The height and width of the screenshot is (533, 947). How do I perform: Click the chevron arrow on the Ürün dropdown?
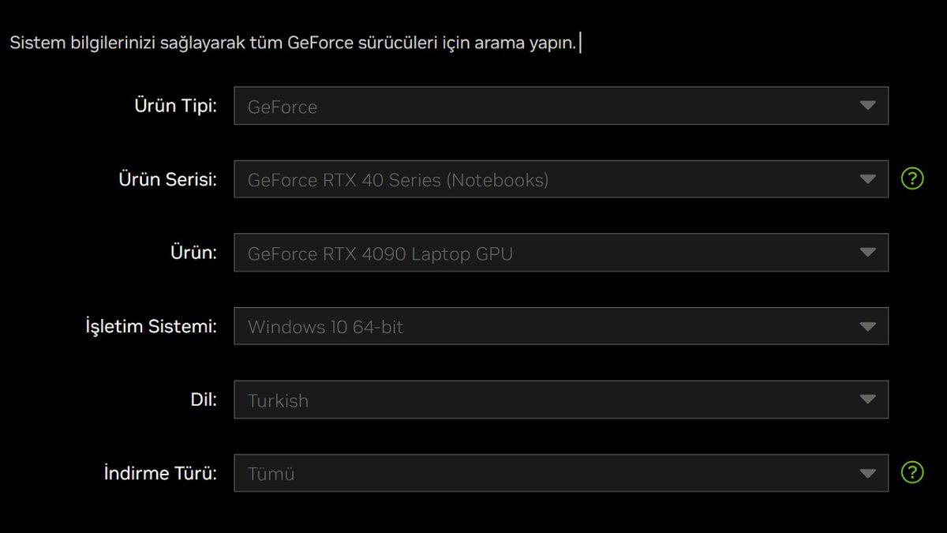pyautogui.click(x=869, y=252)
